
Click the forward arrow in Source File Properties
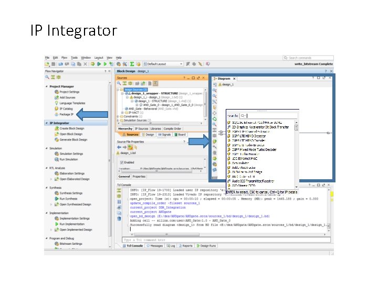click(x=124, y=147)
